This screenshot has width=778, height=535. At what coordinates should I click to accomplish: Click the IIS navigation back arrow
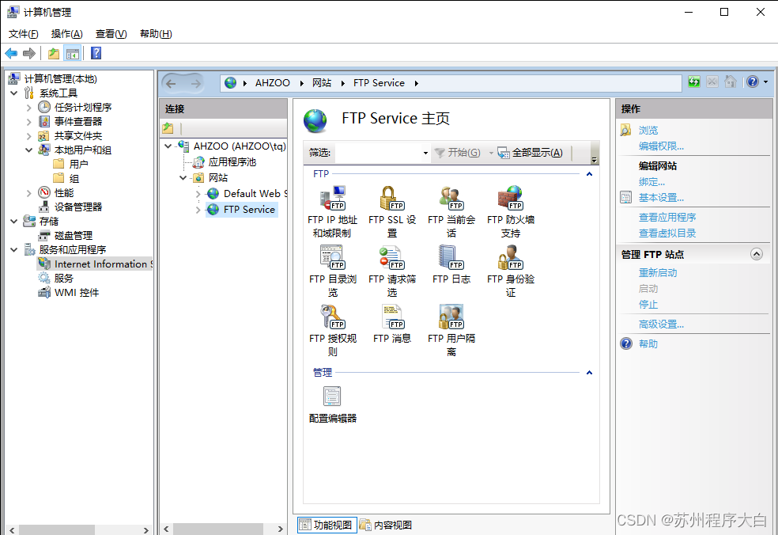tap(172, 83)
